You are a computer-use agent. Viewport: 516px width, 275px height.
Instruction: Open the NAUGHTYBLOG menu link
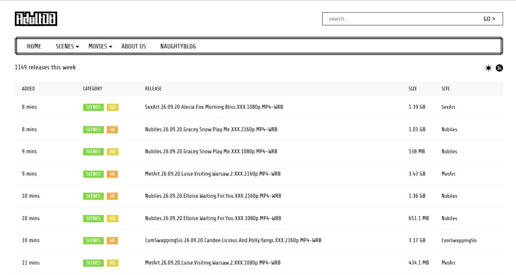point(178,46)
